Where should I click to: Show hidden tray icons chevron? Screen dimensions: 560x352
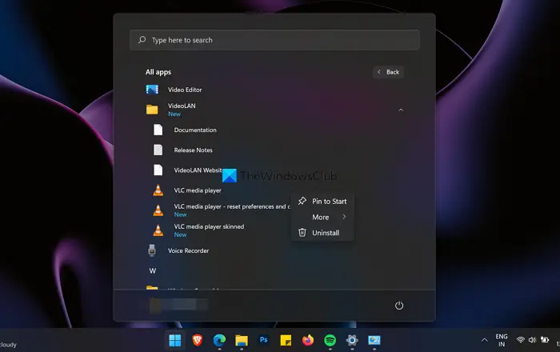[x=485, y=340]
